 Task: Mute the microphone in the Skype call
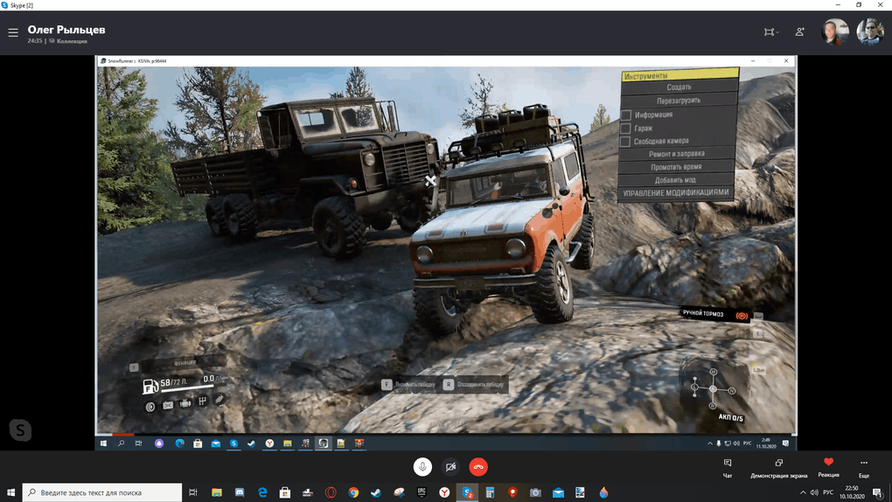pyautogui.click(x=422, y=467)
